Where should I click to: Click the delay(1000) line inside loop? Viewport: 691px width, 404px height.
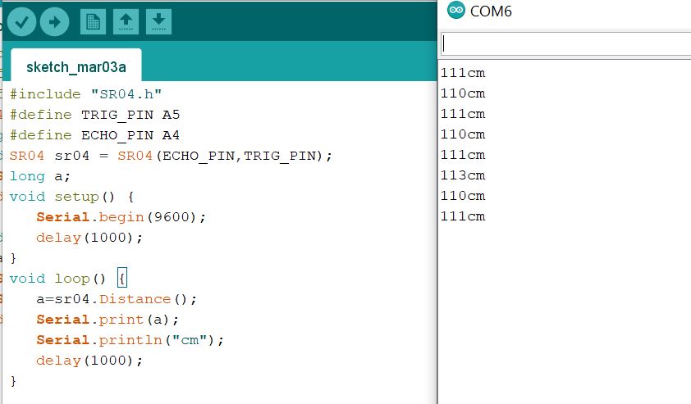click(x=89, y=361)
